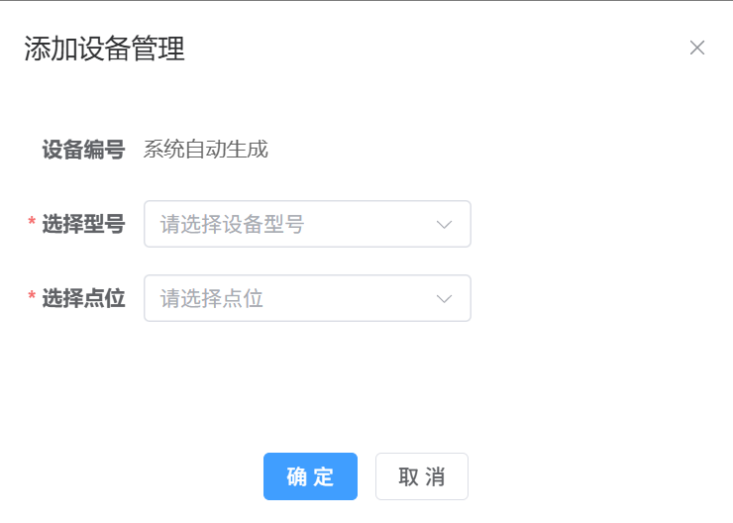The width and height of the screenshot is (733, 523).
Task: Click the 选择型号 field label
Action: (x=83, y=224)
